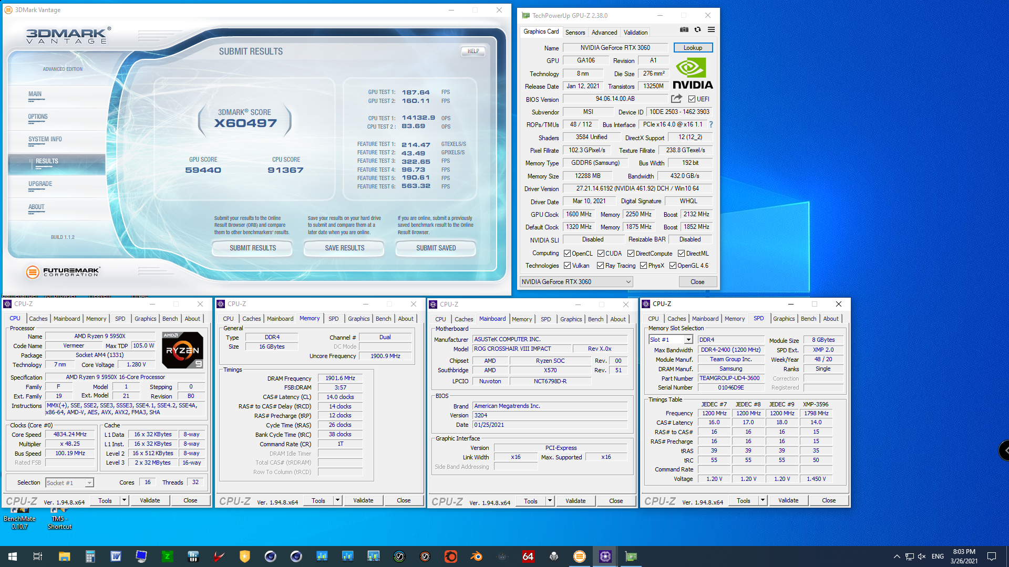The image size is (1009, 567).
Task: Toggle the PhysX checkbox
Action: click(x=643, y=266)
